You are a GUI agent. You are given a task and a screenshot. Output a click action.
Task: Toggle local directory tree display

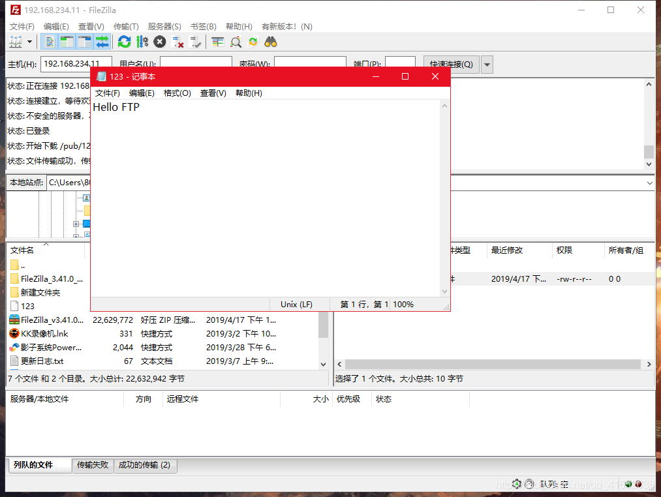tap(67, 42)
